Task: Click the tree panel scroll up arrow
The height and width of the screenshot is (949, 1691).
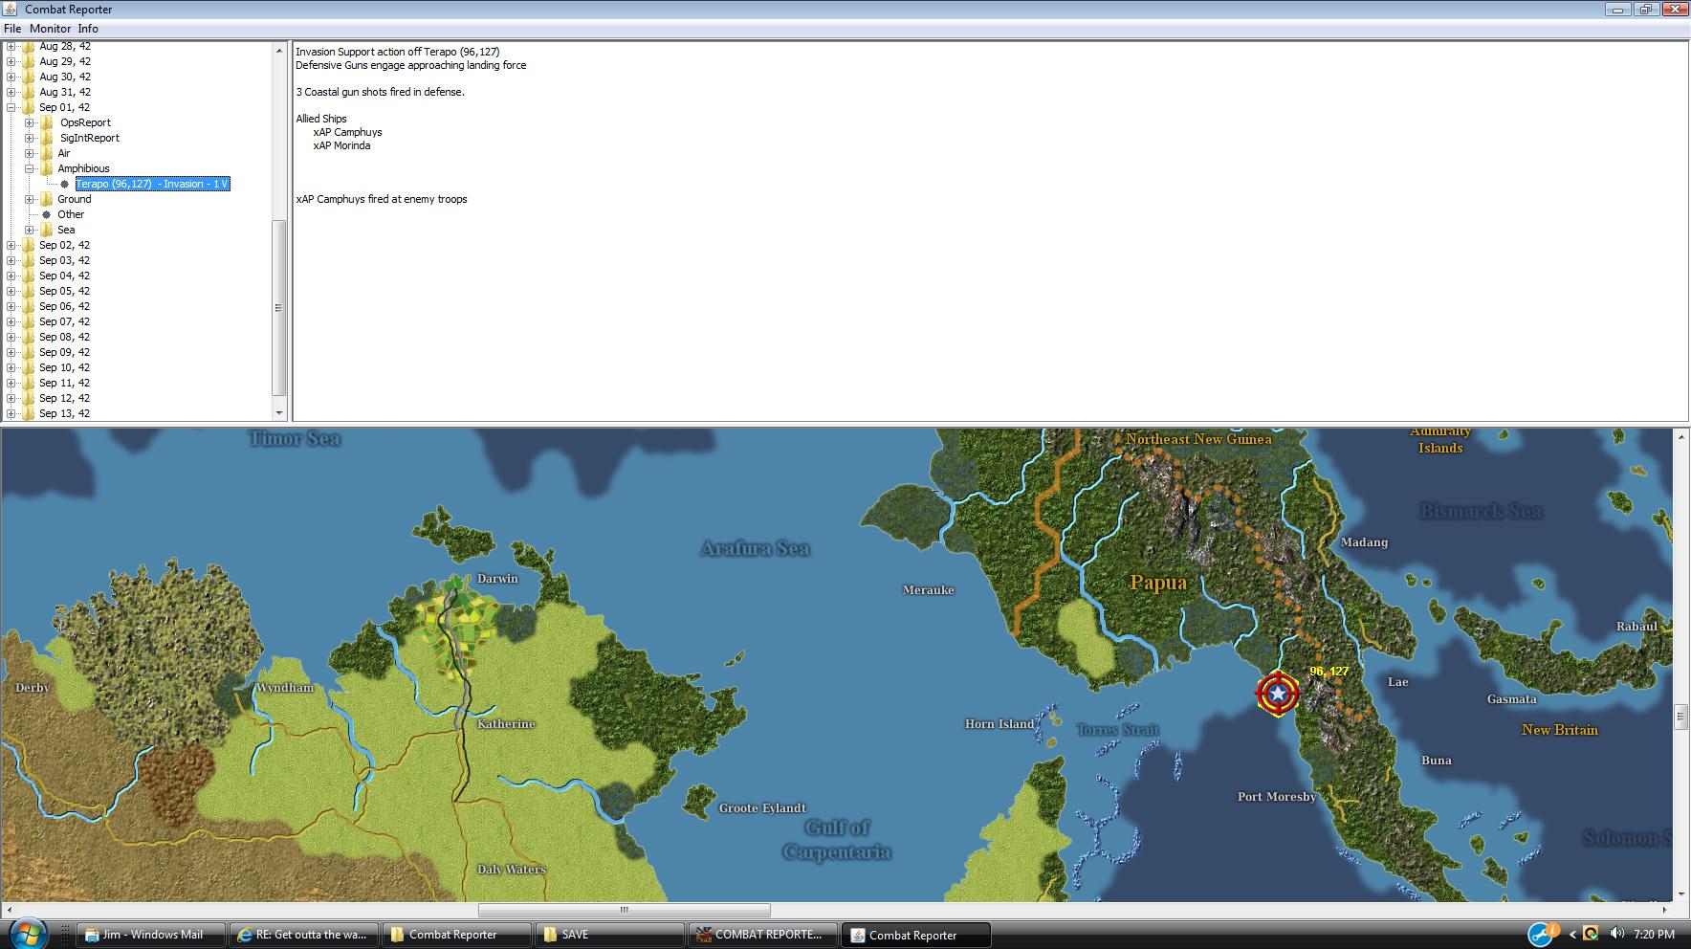Action: [x=279, y=51]
